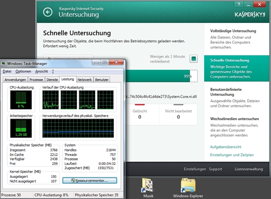Select Schnelle Untersuchung in sidebar
The height and width of the screenshot is (199, 271).
(x=237, y=68)
